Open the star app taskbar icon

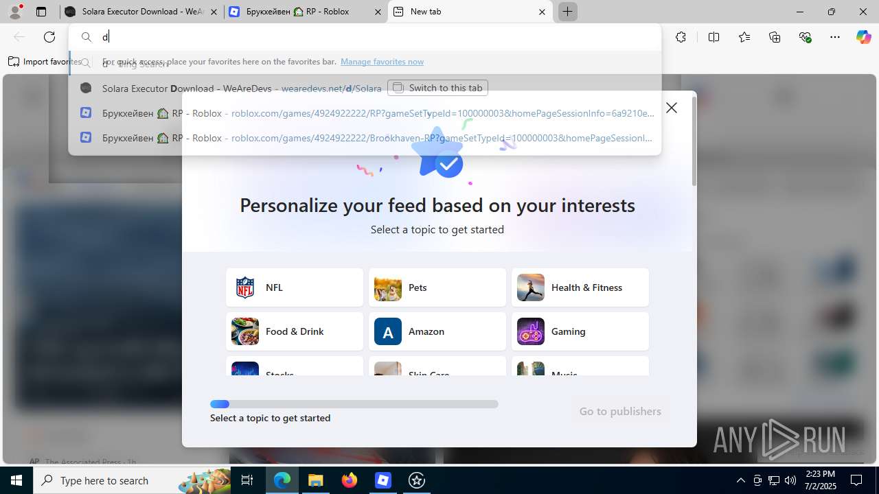[x=417, y=480]
